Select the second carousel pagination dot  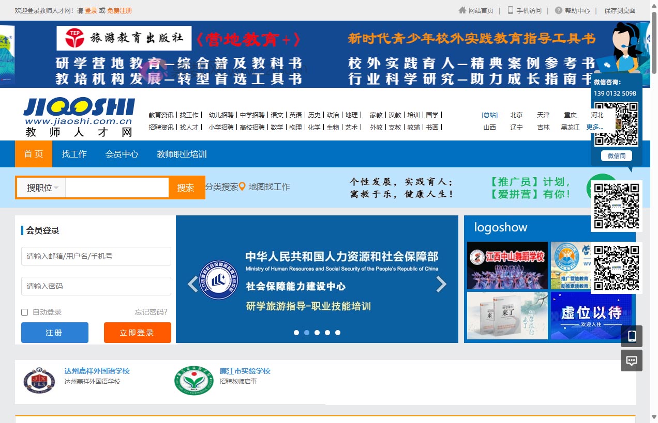tap(306, 333)
